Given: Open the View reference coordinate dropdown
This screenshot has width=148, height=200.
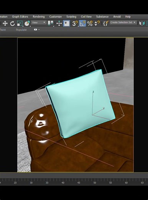Looking at the screenshot, I should [x=39, y=23].
